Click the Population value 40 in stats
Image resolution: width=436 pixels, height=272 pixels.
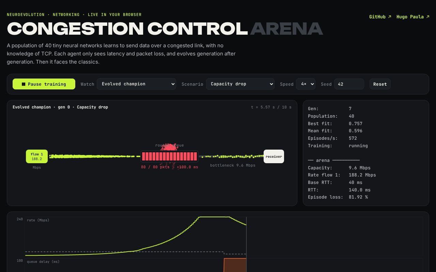[352, 116]
